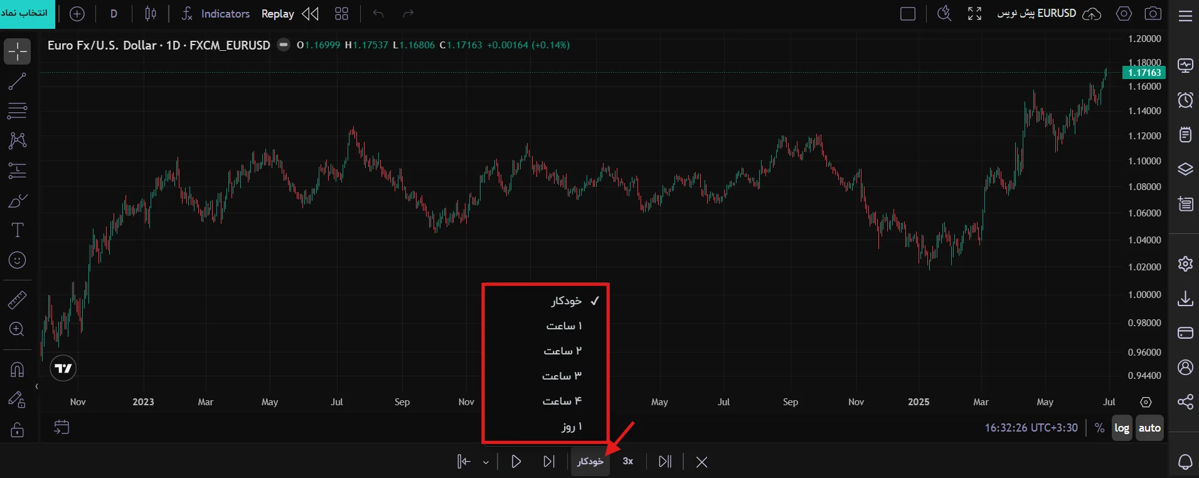Select the patterns drawing tool
Image resolution: width=1199 pixels, height=478 pixels.
tap(18, 141)
